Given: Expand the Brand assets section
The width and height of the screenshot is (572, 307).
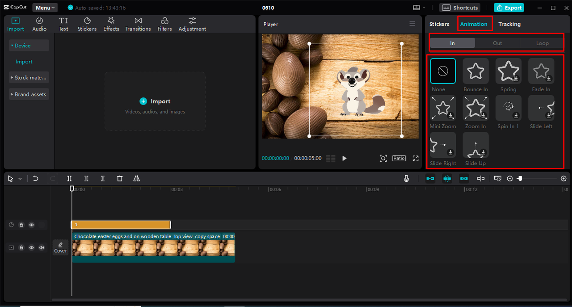Looking at the screenshot, I should pyautogui.click(x=29, y=94).
